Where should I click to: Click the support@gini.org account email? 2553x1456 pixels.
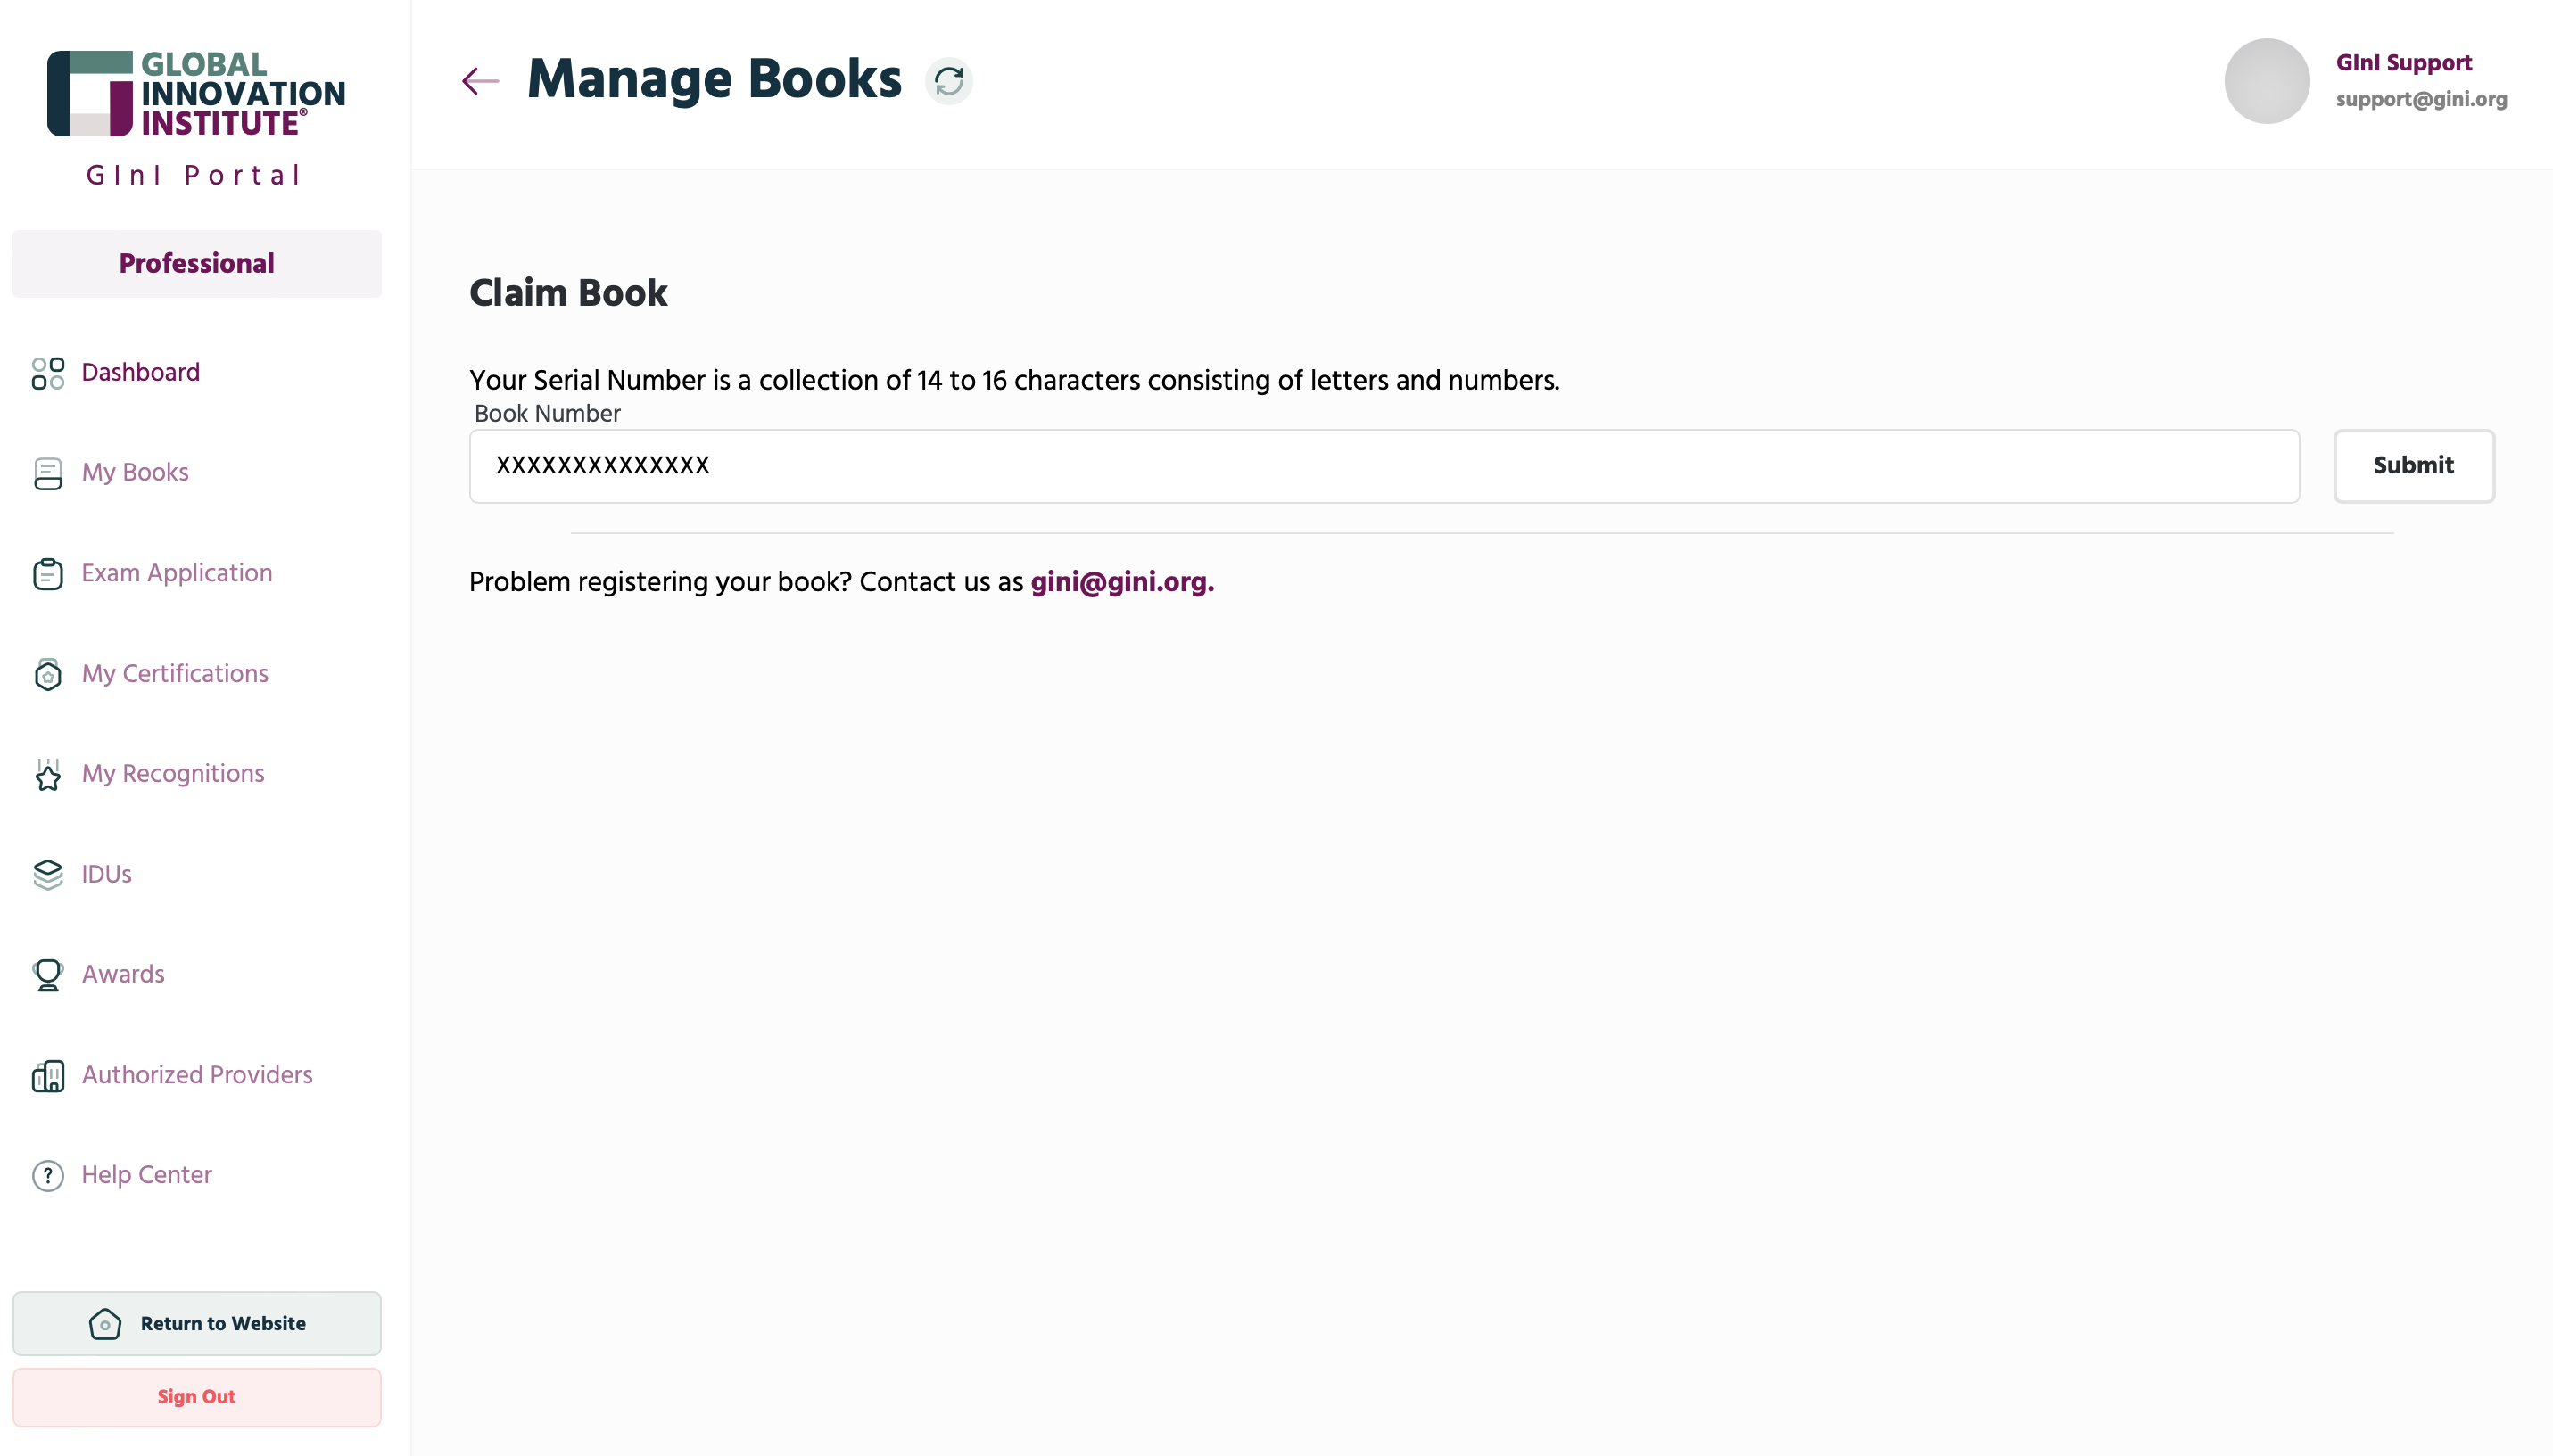[x=2421, y=99]
